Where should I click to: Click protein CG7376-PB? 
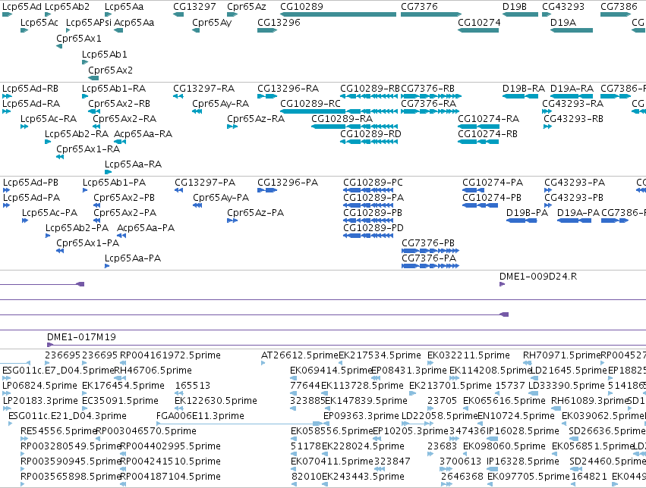coord(428,243)
